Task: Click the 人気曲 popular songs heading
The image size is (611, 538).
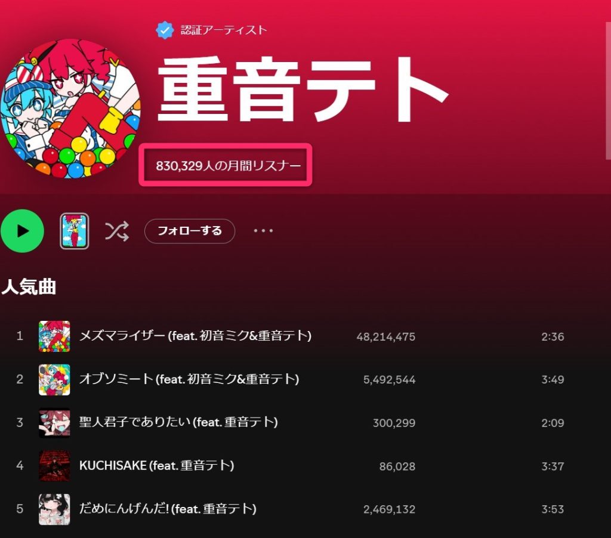Action: tap(29, 287)
